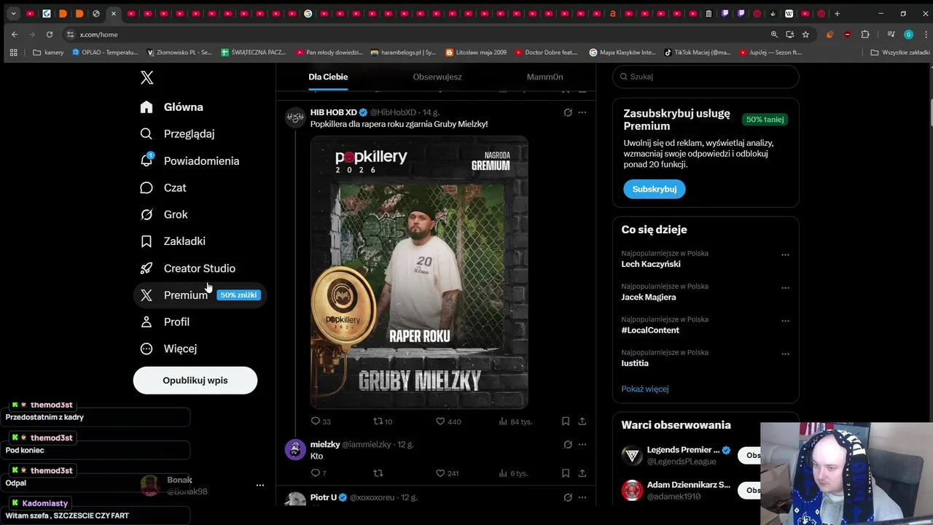Open Więcej menu

pyautogui.click(x=168, y=349)
